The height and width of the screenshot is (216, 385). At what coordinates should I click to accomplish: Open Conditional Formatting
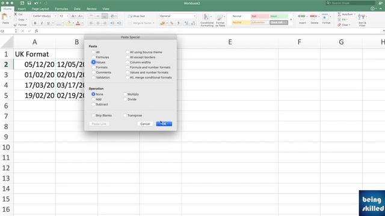coord(207,20)
